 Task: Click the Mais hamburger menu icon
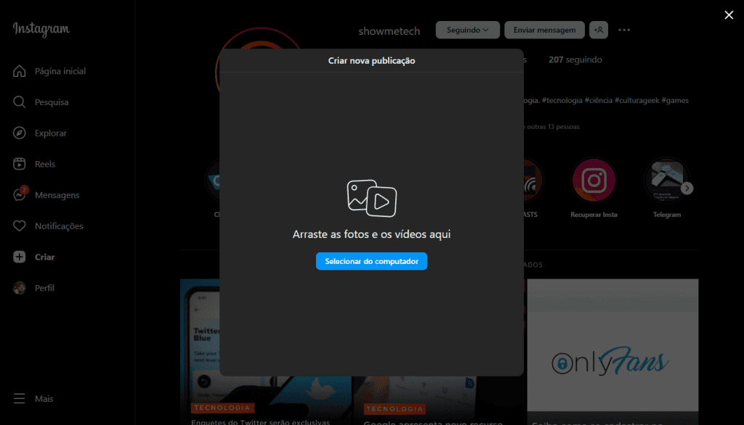point(20,398)
